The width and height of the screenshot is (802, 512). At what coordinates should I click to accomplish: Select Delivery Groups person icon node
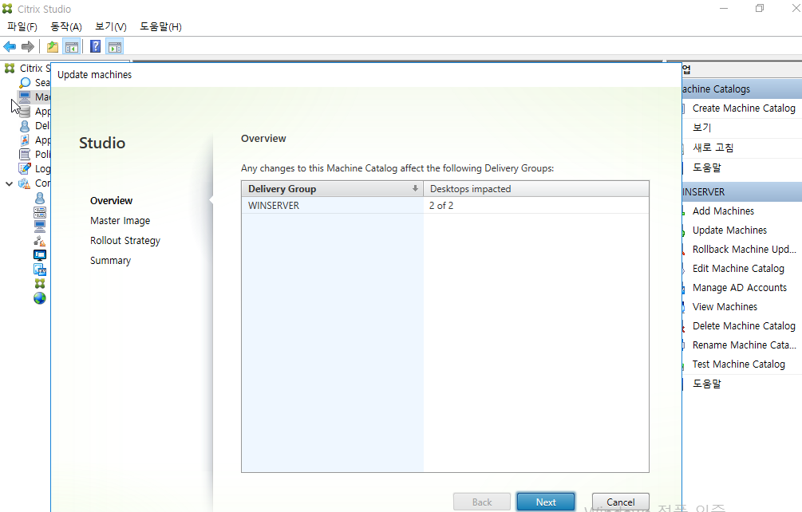tap(34, 125)
